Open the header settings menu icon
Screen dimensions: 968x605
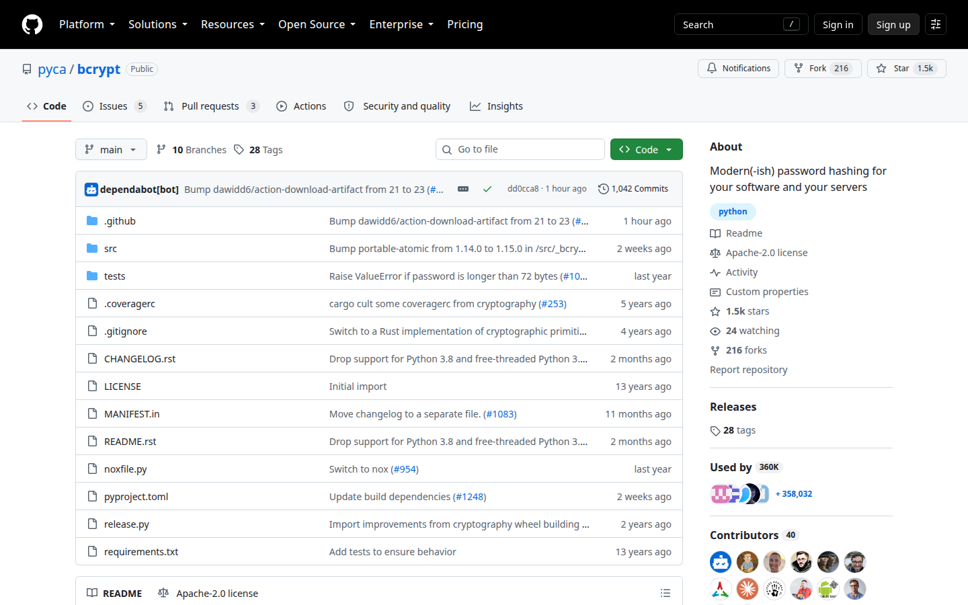[x=936, y=24]
